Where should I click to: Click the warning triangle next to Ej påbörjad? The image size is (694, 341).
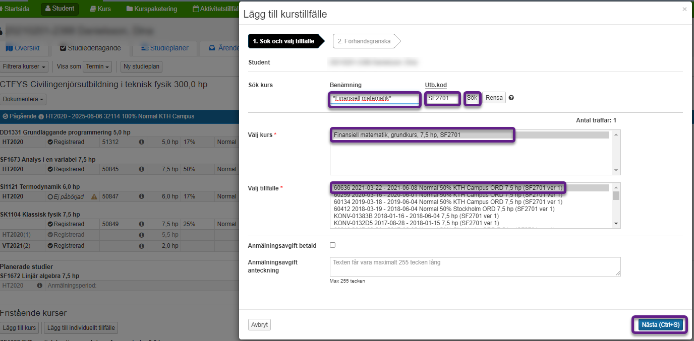(x=93, y=196)
